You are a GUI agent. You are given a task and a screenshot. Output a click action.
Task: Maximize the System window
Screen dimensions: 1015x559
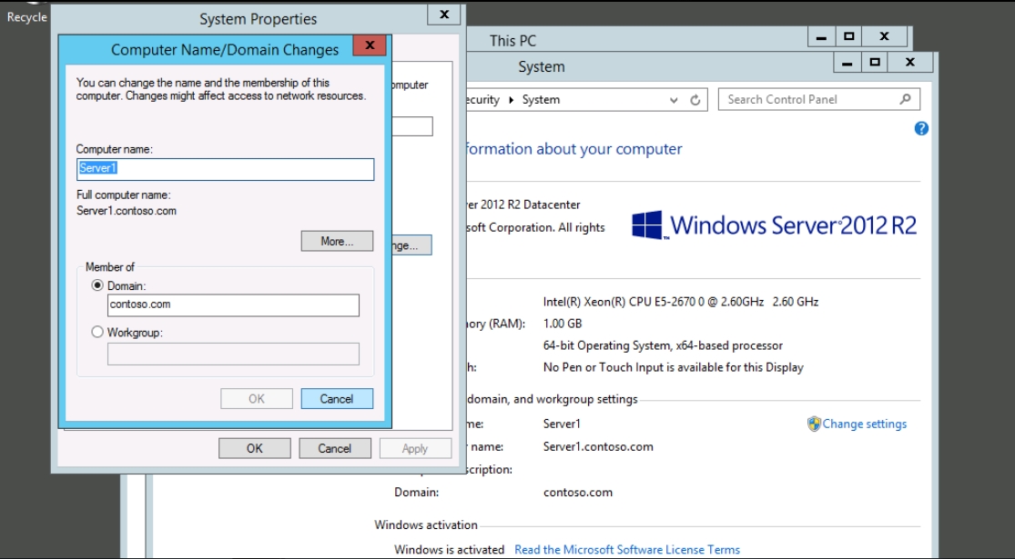[875, 63]
